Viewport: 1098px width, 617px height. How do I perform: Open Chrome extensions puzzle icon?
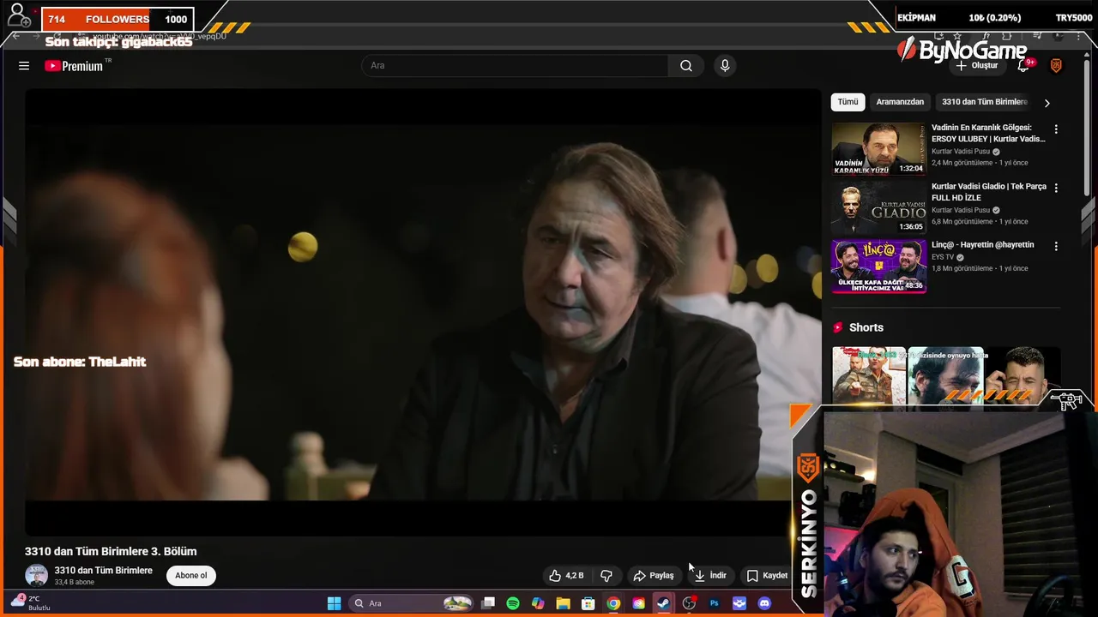1007,36
